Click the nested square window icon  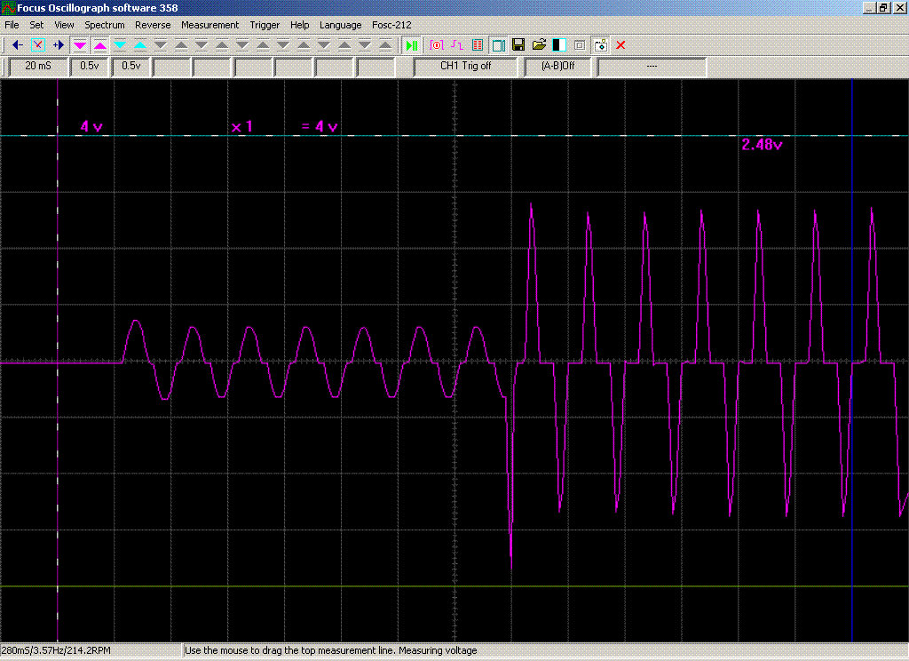click(580, 44)
